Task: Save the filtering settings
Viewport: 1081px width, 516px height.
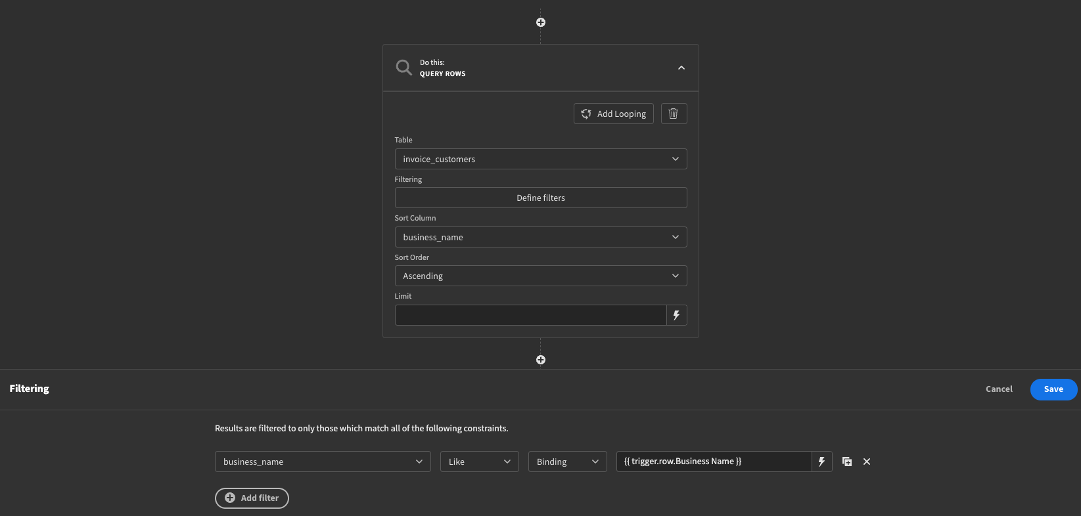Action: pyautogui.click(x=1053, y=389)
